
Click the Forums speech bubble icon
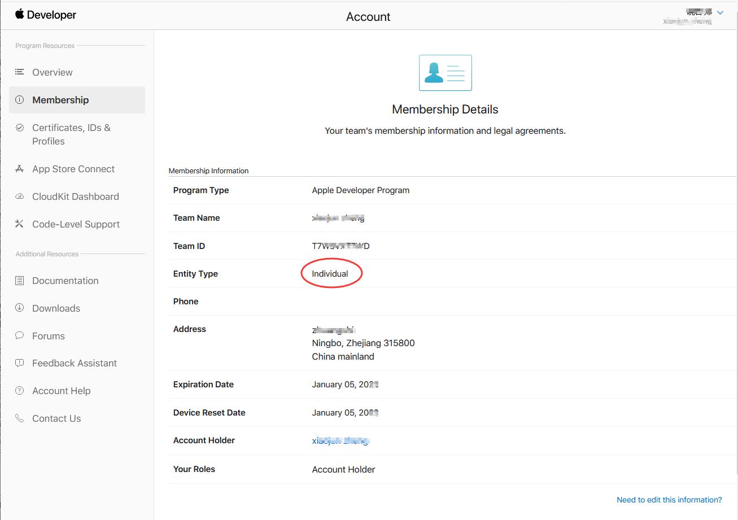click(x=20, y=335)
